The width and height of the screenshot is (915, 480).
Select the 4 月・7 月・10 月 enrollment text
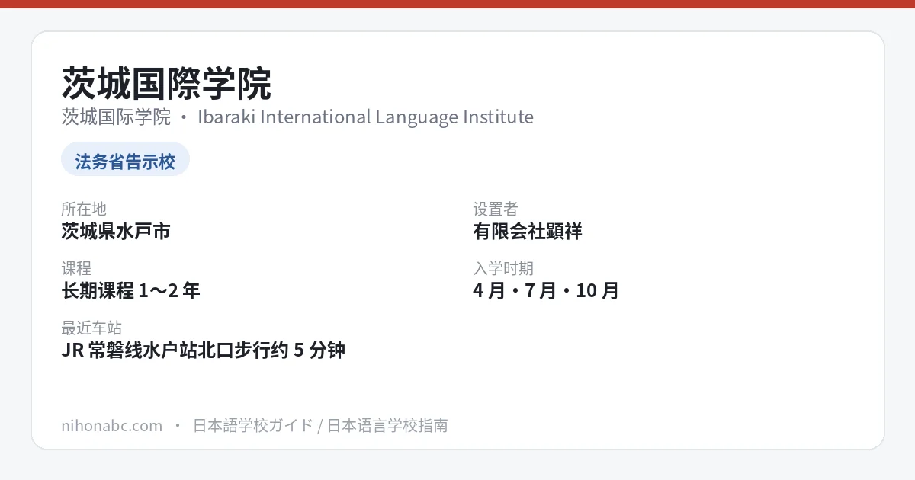click(x=546, y=290)
